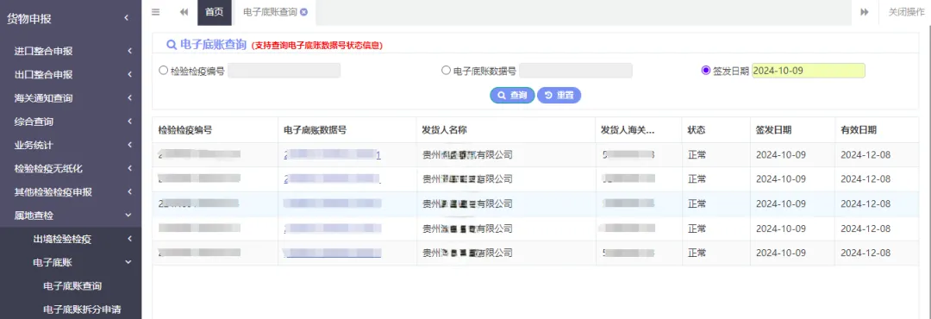Image resolution: width=931 pixels, height=319 pixels.
Task: Click the 电子底账数据号 input field
Action: (576, 71)
